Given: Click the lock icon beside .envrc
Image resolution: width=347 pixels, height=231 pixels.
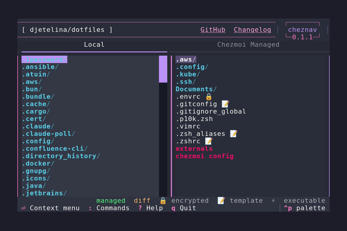Looking at the screenshot, I should coord(209,97).
